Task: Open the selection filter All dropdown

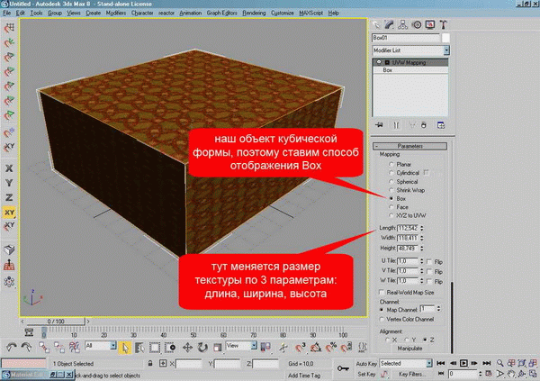Action: (101, 347)
